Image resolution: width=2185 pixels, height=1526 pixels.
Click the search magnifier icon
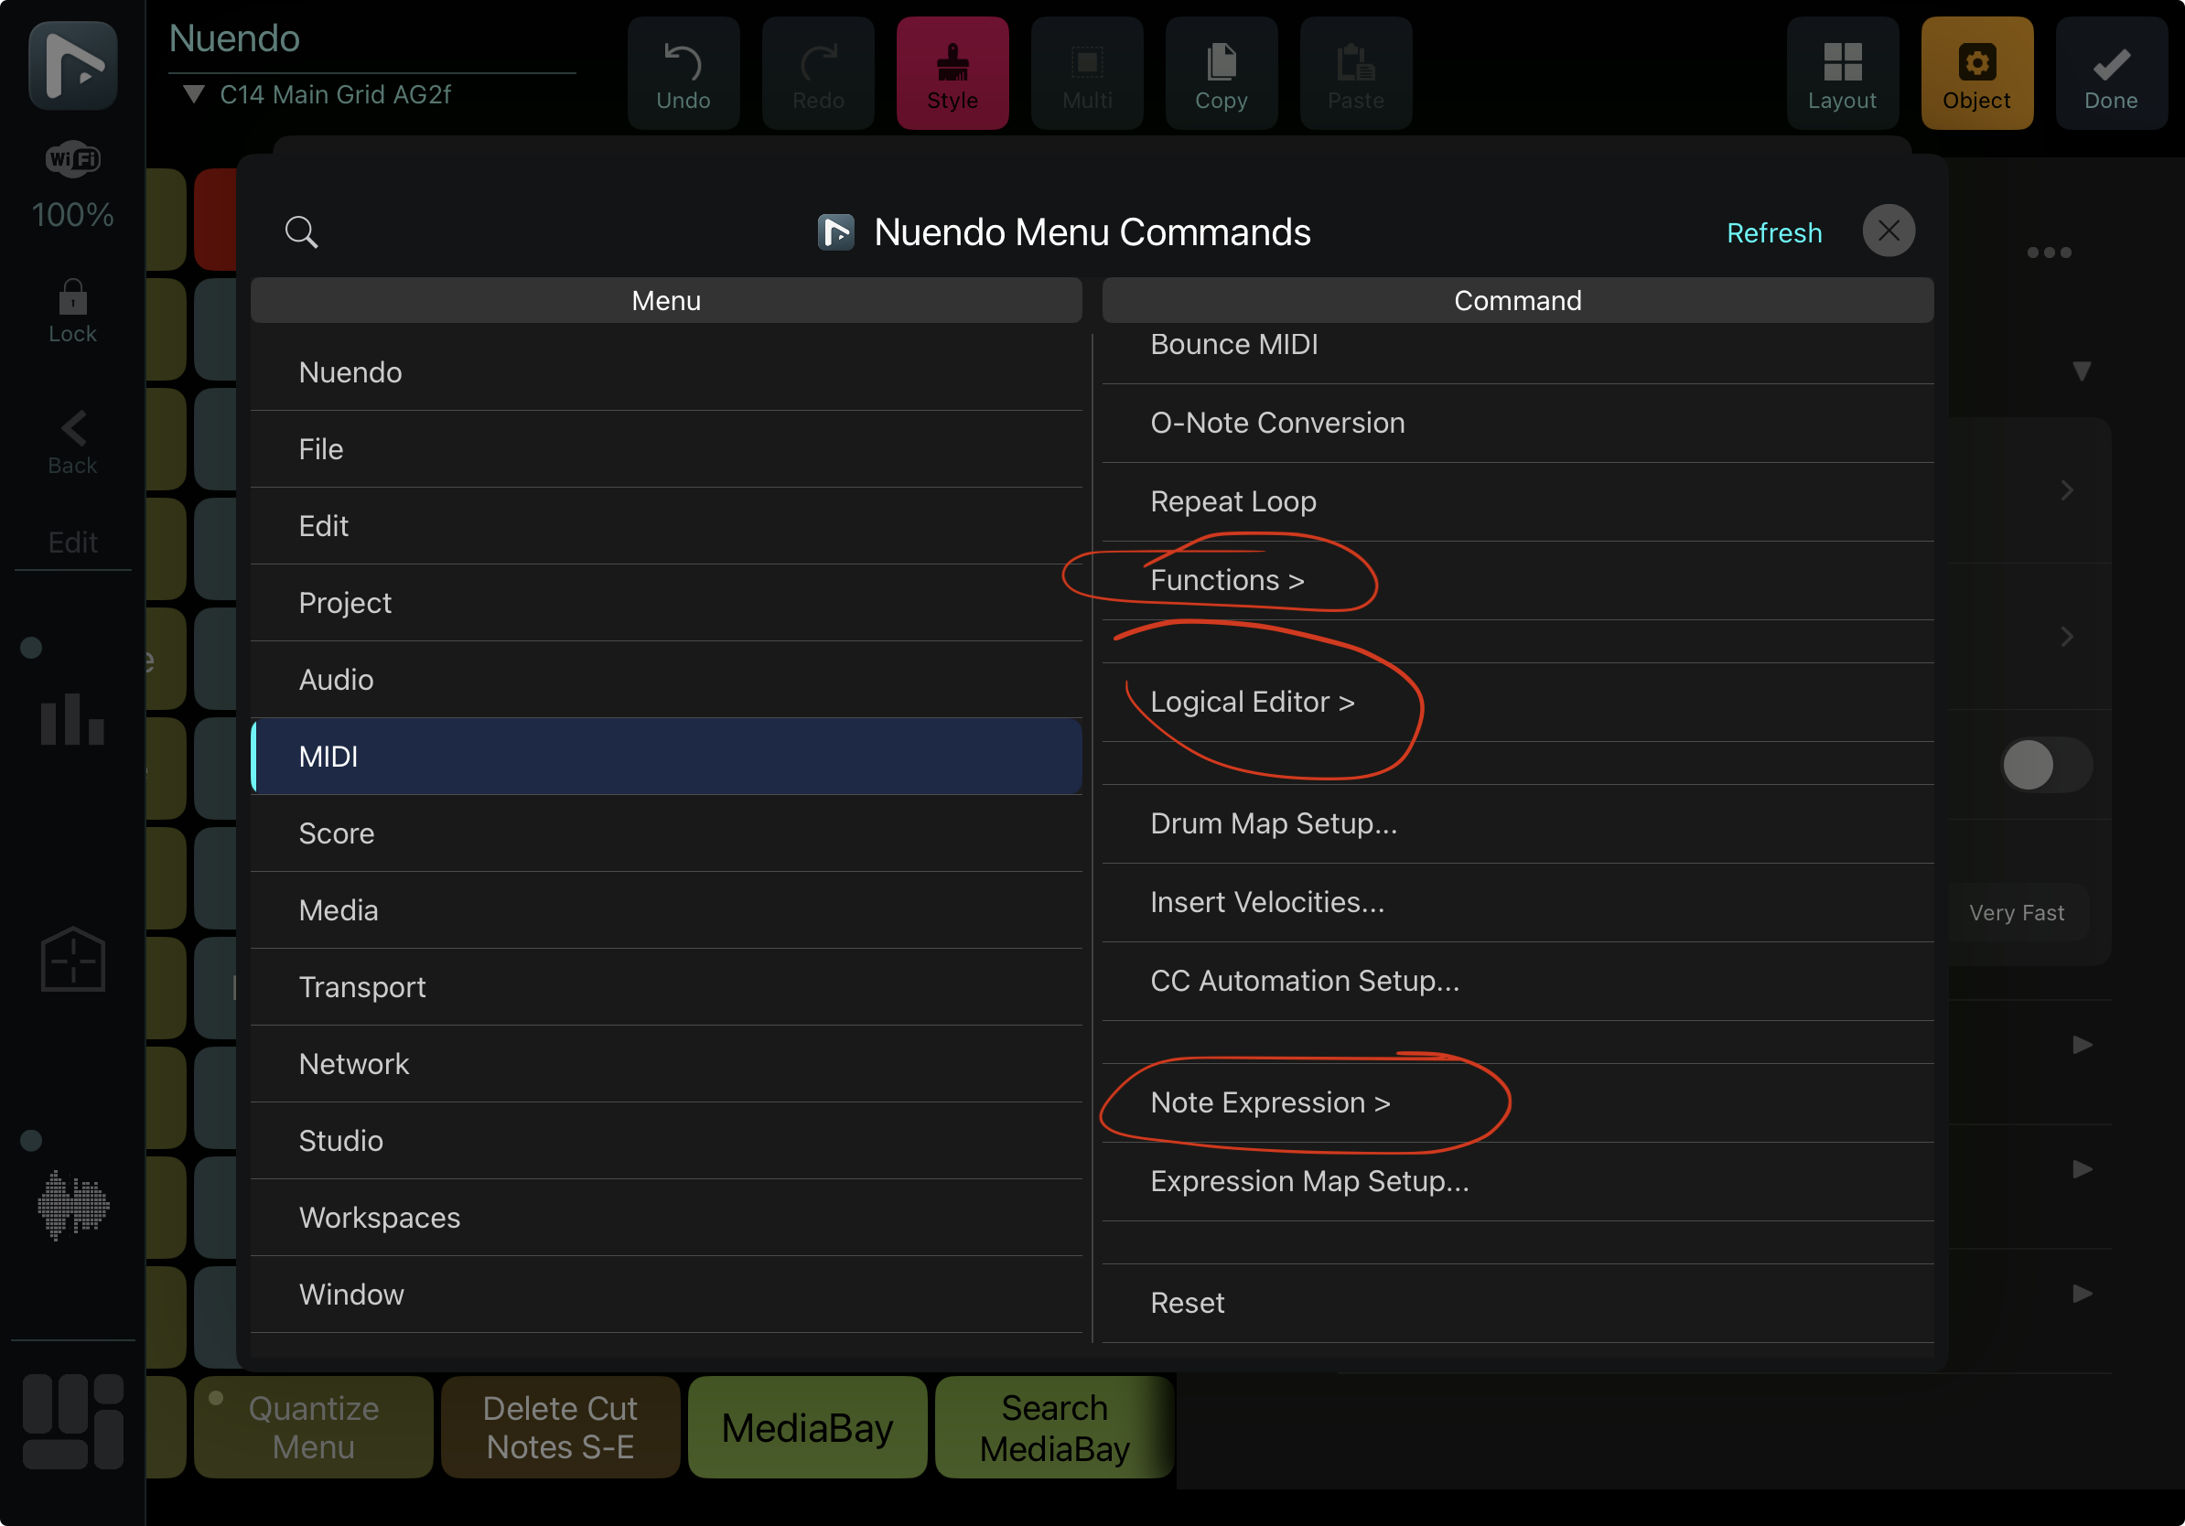[302, 232]
